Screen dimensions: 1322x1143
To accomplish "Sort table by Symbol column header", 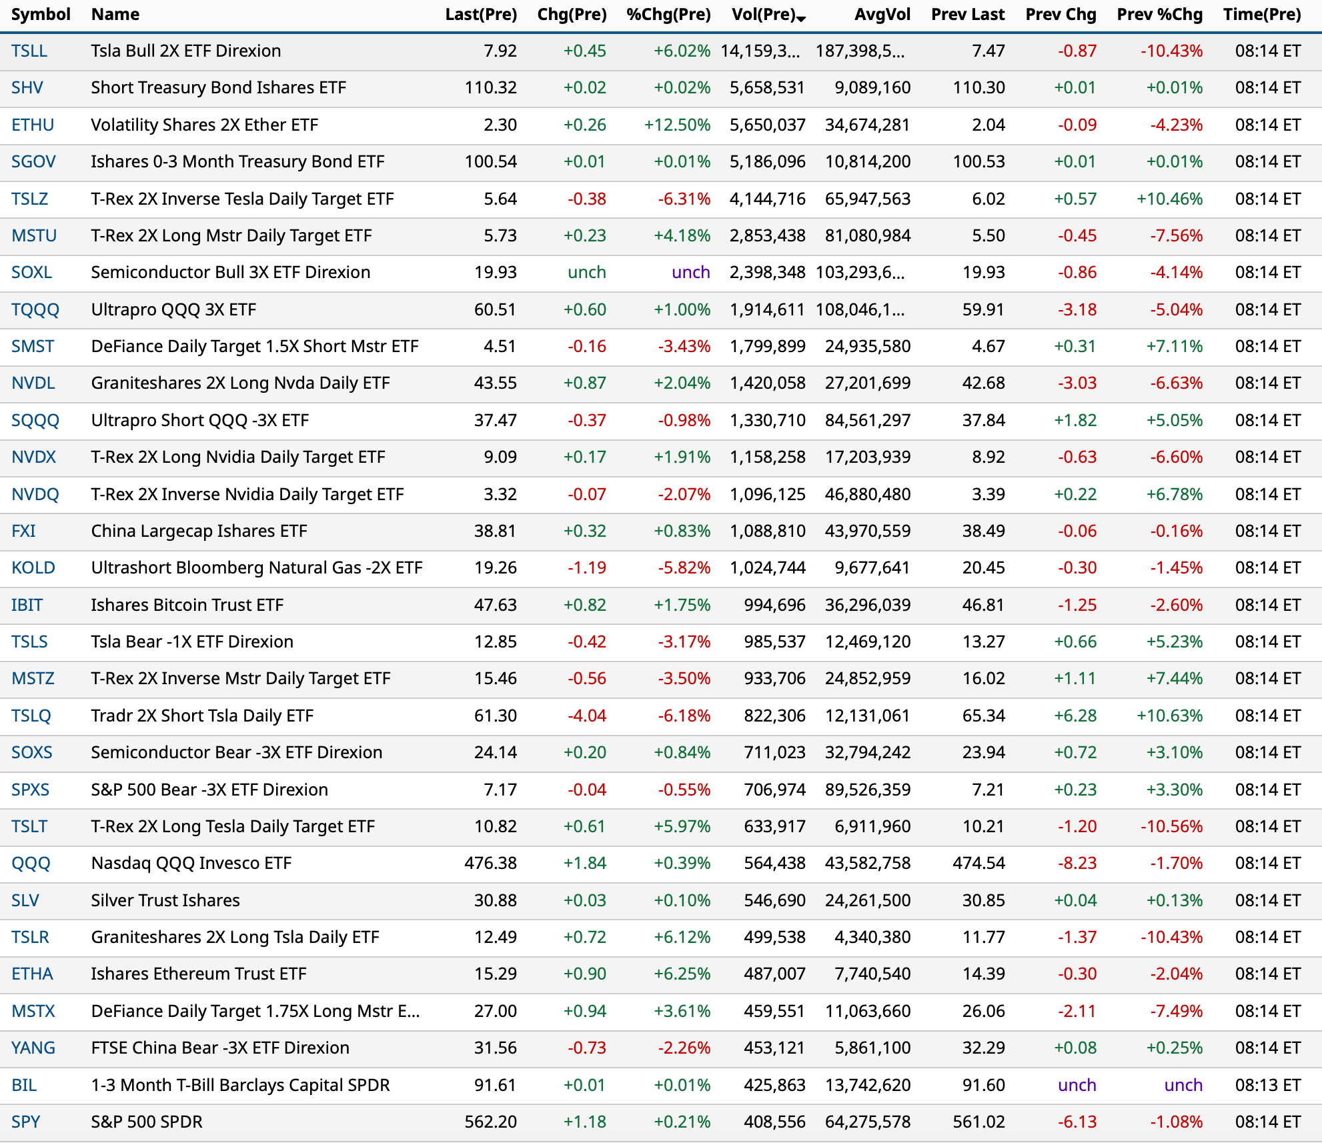I will (41, 15).
